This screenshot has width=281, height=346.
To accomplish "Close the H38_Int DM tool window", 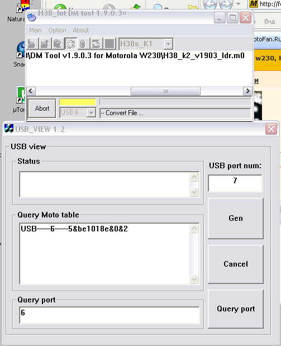I will pos(245,18).
